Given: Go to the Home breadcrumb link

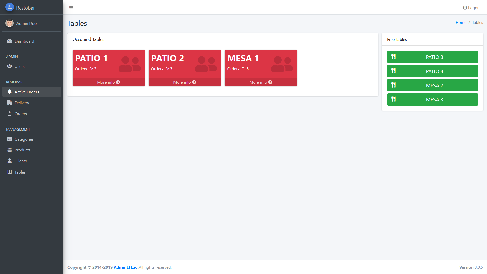Looking at the screenshot, I should tap(461, 22).
